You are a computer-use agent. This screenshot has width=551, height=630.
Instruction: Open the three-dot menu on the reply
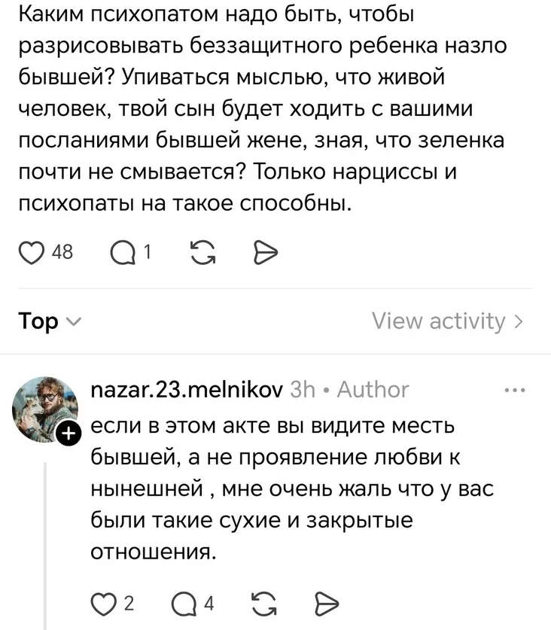516,391
